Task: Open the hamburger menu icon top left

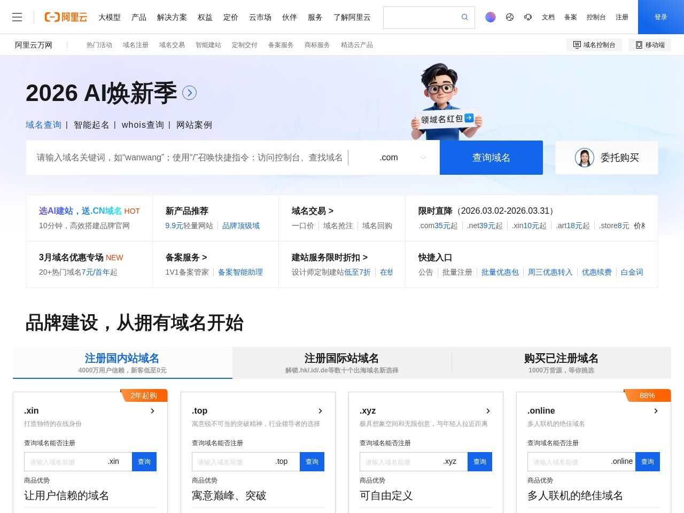Action: point(17,17)
